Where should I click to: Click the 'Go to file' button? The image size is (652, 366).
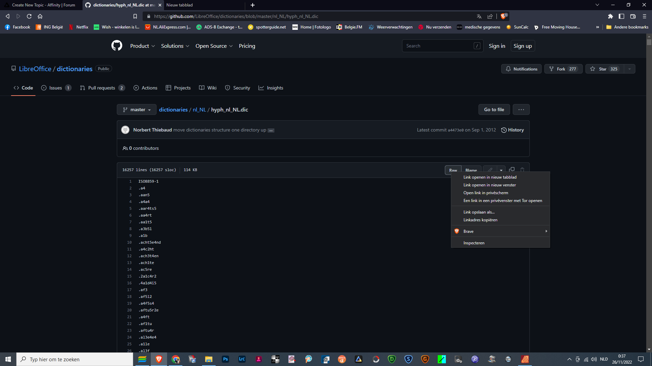494,109
